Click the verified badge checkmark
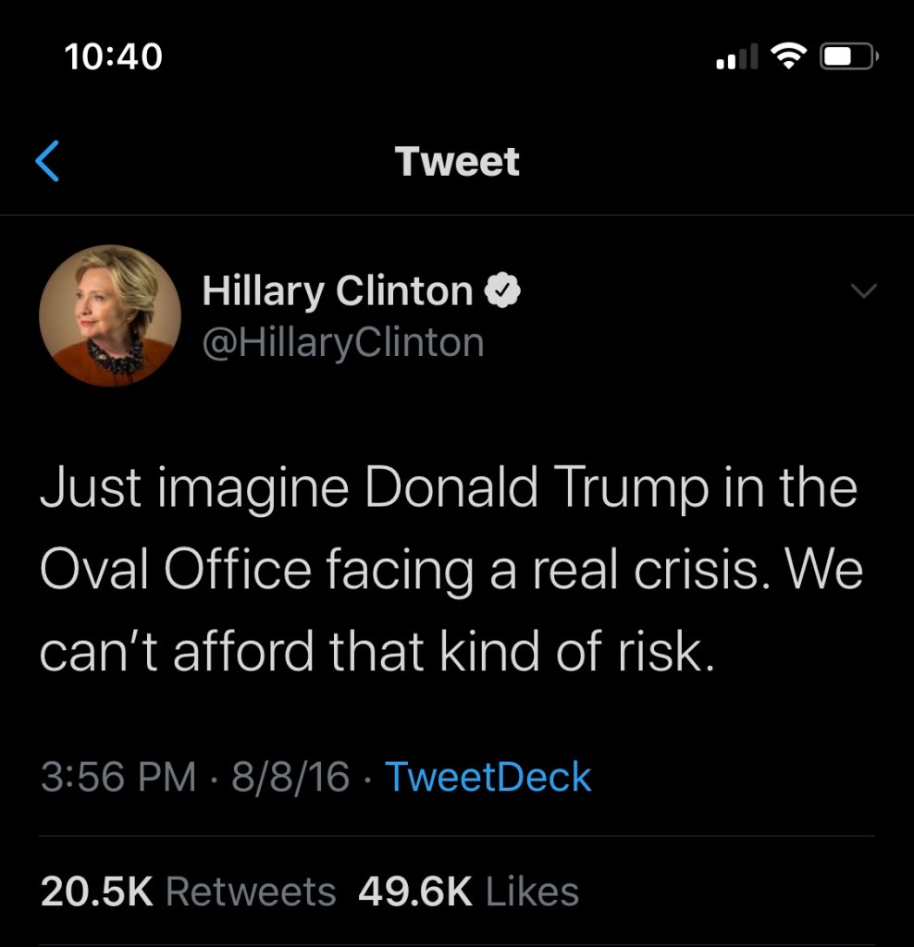914x947 pixels. coord(501,291)
